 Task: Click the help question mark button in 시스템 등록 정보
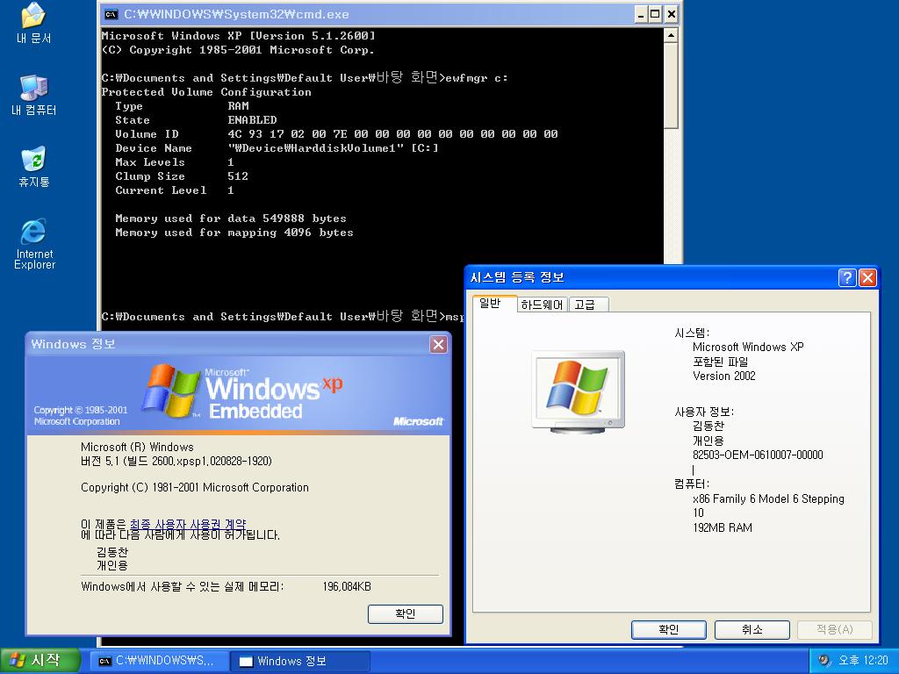(x=847, y=277)
